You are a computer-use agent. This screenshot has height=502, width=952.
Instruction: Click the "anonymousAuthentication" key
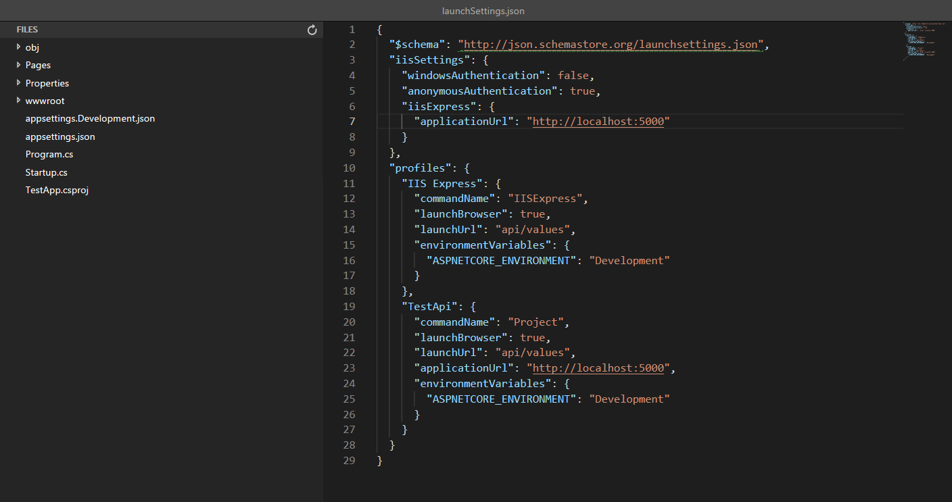(479, 91)
